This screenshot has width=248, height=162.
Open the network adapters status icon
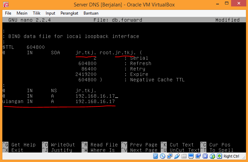(170, 156)
